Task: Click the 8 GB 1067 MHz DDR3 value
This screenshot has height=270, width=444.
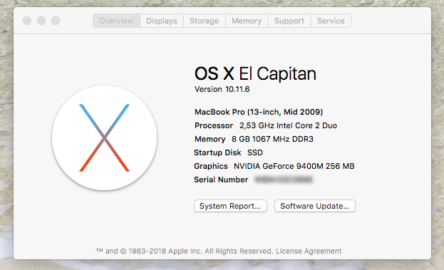Action: (x=272, y=139)
